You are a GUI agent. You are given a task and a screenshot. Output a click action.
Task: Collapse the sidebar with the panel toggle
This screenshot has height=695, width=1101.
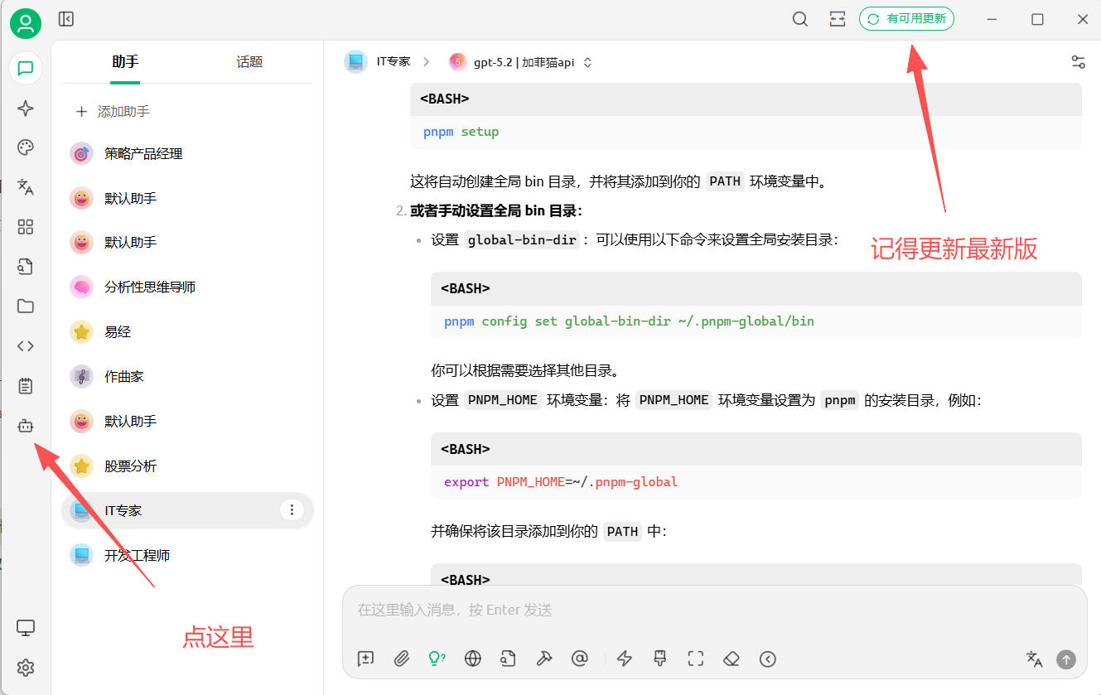coord(65,18)
